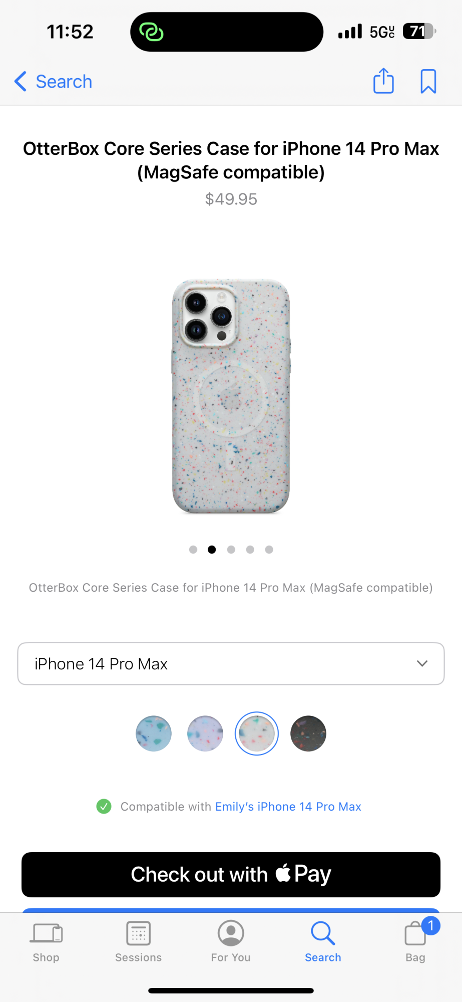
Task: Select the first blue speckled color swatch
Action: coord(154,733)
